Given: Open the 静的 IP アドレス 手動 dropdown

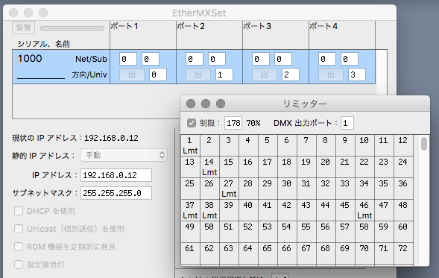Looking at the screenshot, I should click(x=124, y=155).
